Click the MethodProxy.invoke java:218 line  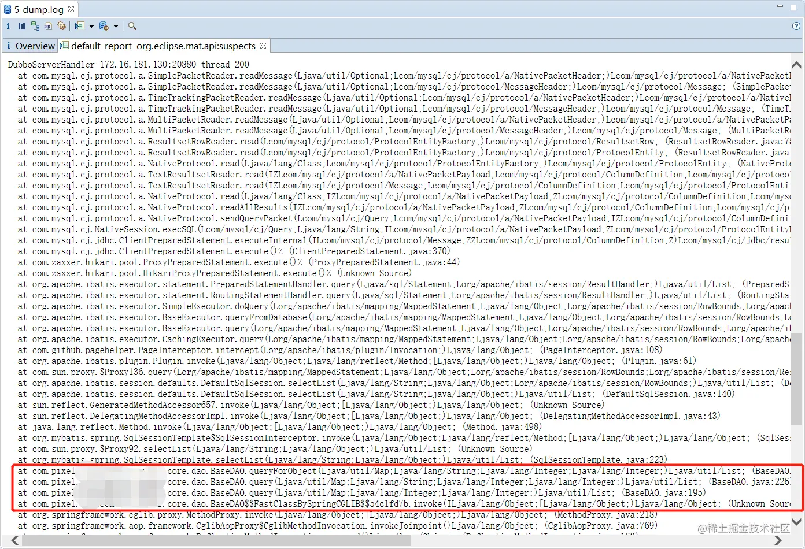click(x=337, y=514)
